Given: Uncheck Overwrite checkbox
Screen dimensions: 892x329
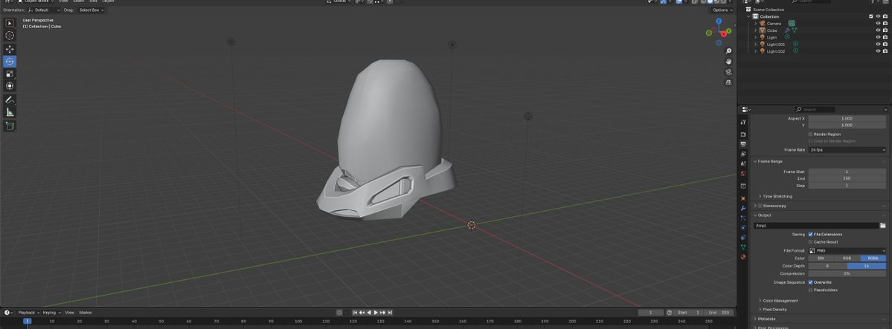Looking at the screenshot, I should [811, 282].
